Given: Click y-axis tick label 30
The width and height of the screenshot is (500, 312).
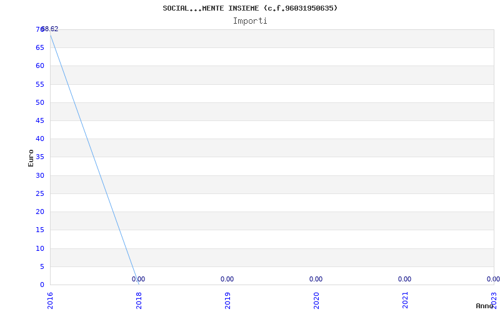Looking at the screenshot, I should [x=40, y=175].
